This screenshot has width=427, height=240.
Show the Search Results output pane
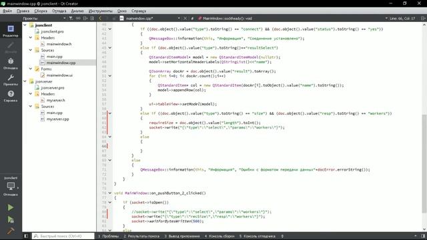(141, 236)
